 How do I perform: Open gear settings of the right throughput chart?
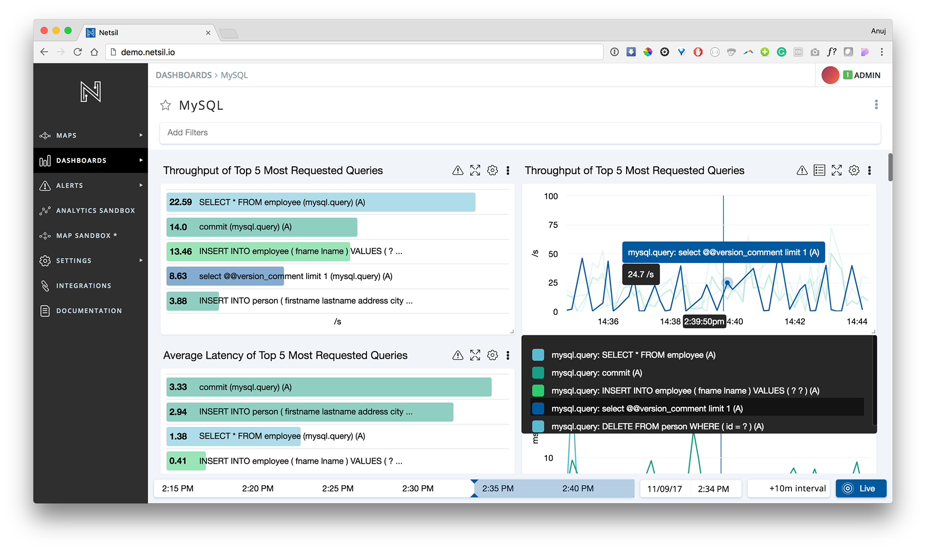click(x=854, y=170)
